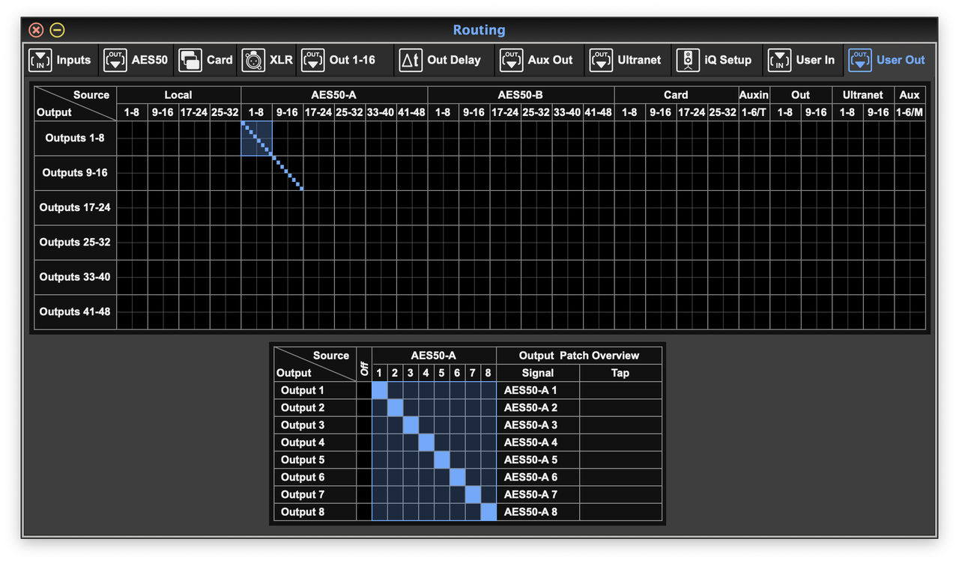959x563 pixels.
Task: Route AES50-A 8 to Output 7
Action: click(488, 494)
